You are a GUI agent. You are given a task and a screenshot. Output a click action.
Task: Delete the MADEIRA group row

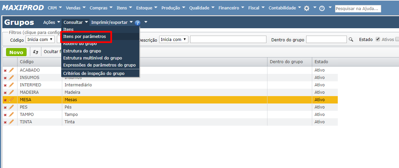(x=5, y=92)
